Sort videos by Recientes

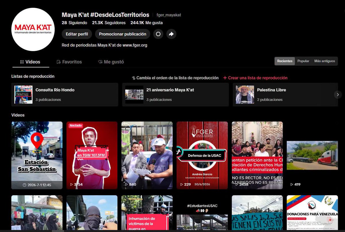pyautogui.click(x=285, y=61)
